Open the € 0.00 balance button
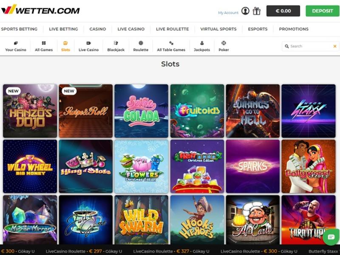The image size is (340, 255). (x=283, y=11)
